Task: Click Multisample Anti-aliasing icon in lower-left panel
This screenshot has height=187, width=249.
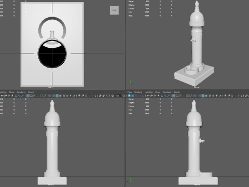Action: coord(86,96)
